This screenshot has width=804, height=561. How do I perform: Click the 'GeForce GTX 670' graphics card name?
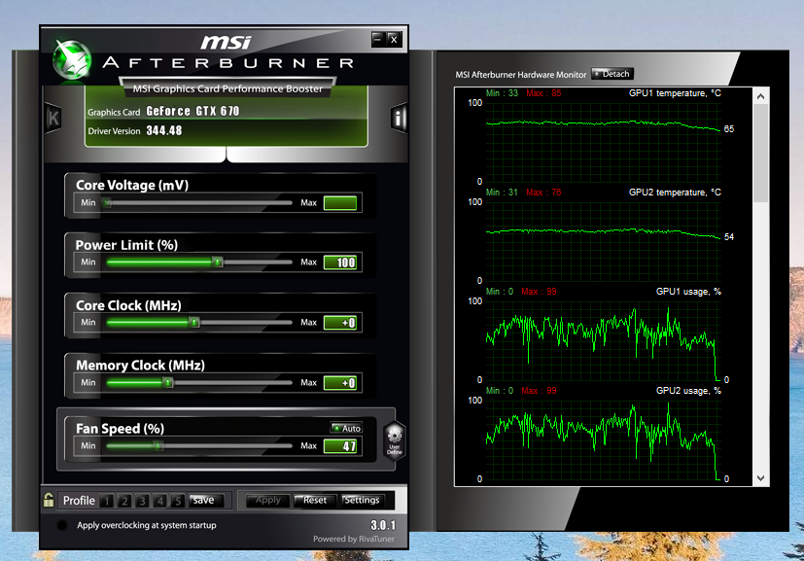click(x=192, y=111)
